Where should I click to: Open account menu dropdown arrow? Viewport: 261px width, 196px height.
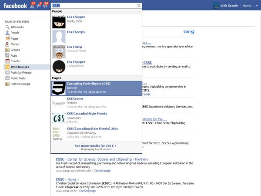257,6
